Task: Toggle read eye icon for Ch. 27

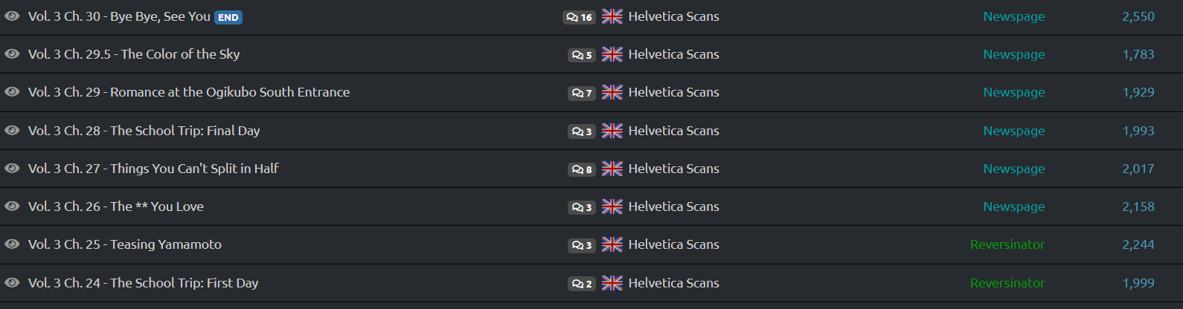Action: pyautogui.click(x=12, y=168)
